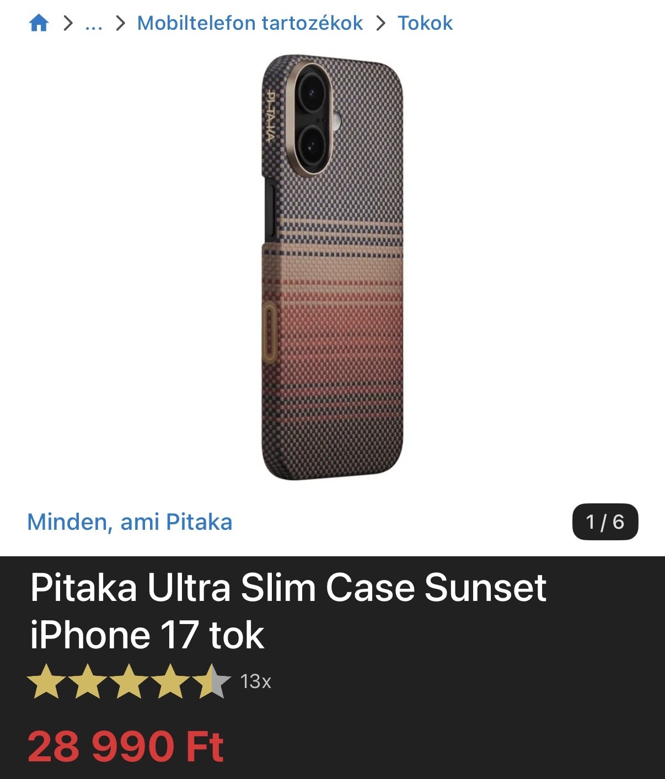Viewport: 665px width, 779px height.
Task: Click the chevron before Tokok breadcrumb
Action: click(380, 23)
